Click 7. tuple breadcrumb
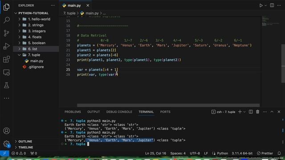The height and width of the screenshot is (160, 285). click(x=69, y=13)
